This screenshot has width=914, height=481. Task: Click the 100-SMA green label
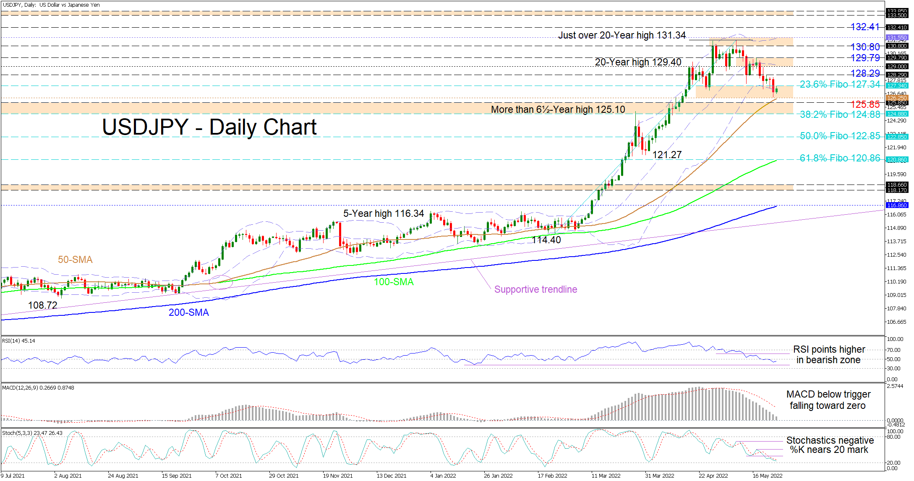coord(394,282)
